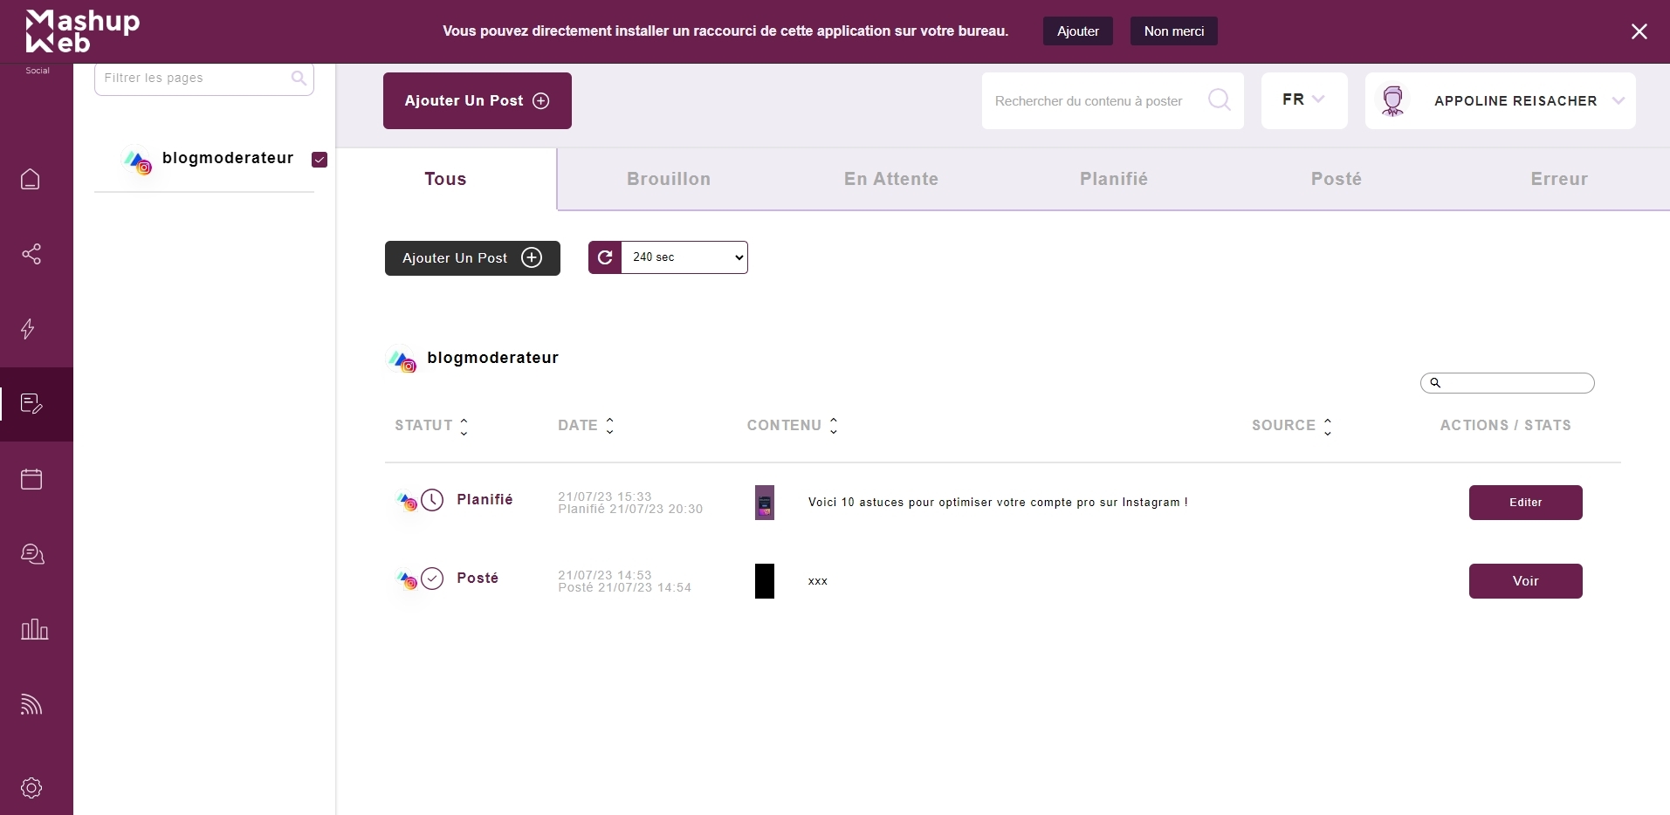Open the calendar icon in sidebar

pyautogui.click(x=31, y=479)
